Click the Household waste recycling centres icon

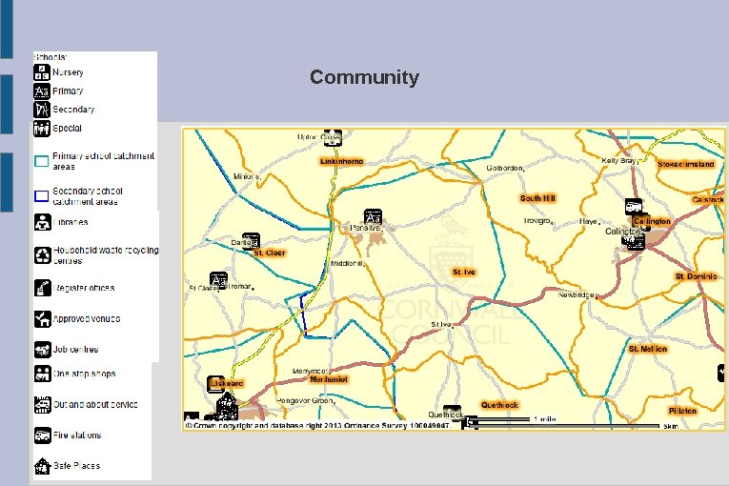(42, 255)
